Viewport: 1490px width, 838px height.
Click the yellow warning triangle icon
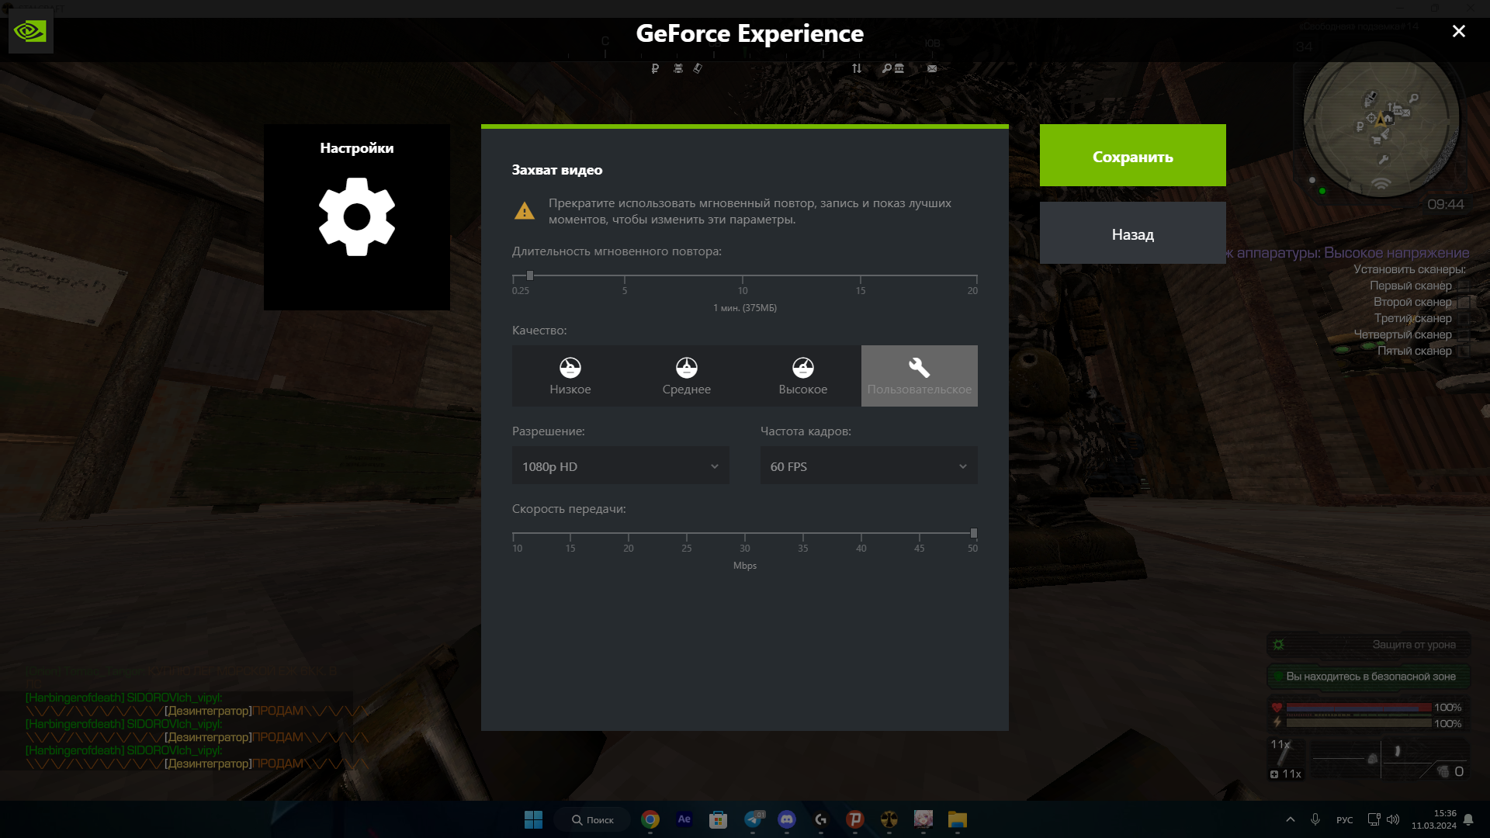(x=525, y=211)
